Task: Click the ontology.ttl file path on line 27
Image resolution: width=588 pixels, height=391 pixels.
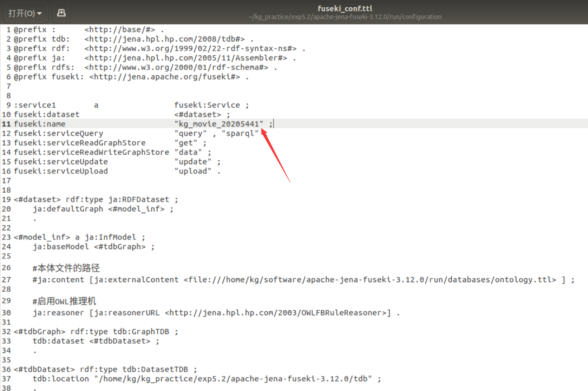Action: pyautogui.click(x=370, y=280)
